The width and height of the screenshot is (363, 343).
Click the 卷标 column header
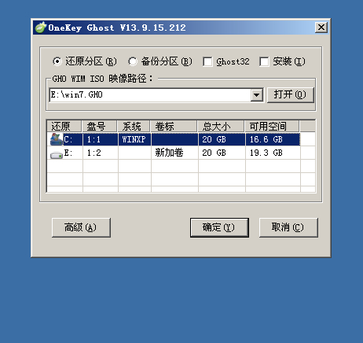(174, 126)
